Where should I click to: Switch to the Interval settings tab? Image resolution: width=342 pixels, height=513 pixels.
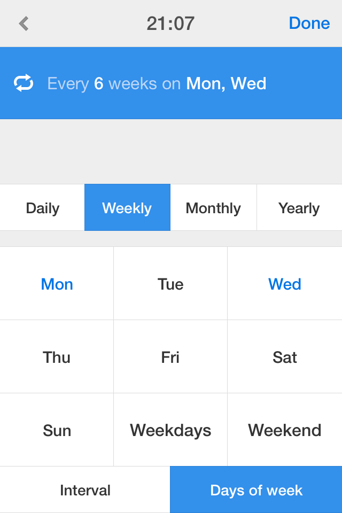pyautogui.click(x=84, y=489)
